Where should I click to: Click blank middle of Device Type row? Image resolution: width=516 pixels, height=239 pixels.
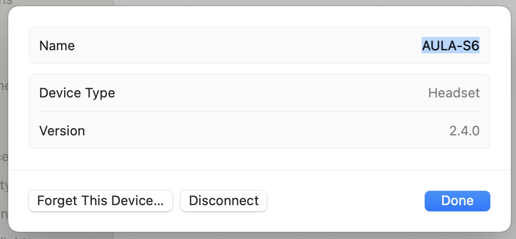point(267,93)
